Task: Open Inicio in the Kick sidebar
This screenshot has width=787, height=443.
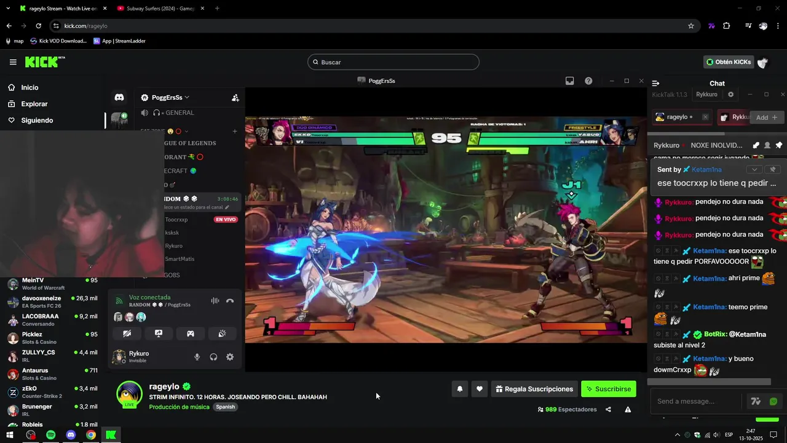Action: pos(30,87)
